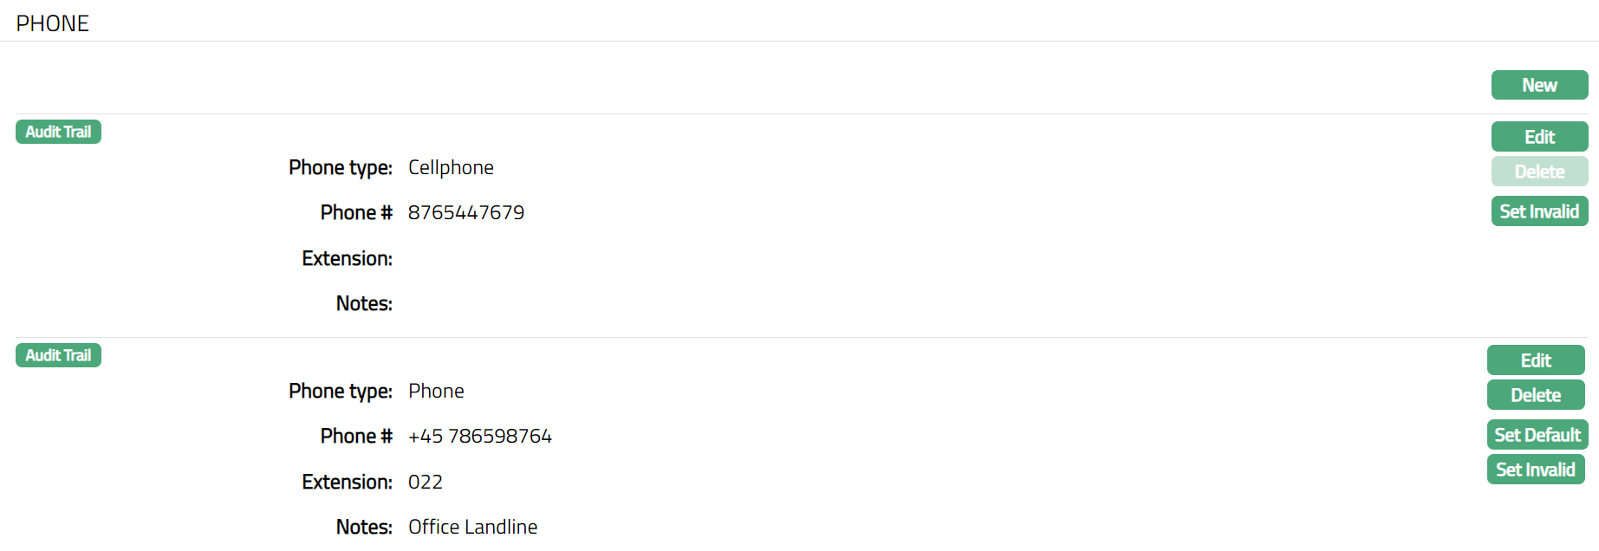Screen dimensions: 1599x551
Task: Click the phone type value 'Phone'
Action: point(436,392)
